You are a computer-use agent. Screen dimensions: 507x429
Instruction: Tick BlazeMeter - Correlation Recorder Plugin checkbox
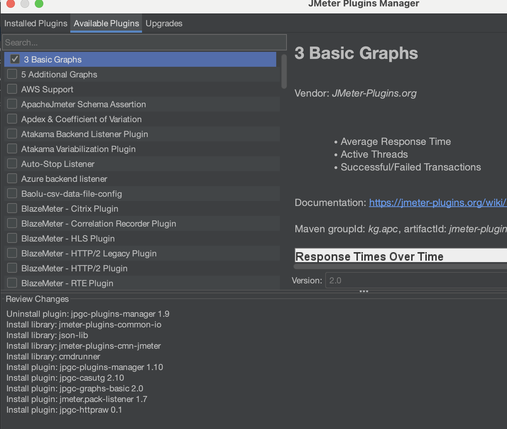click(12, 223)
